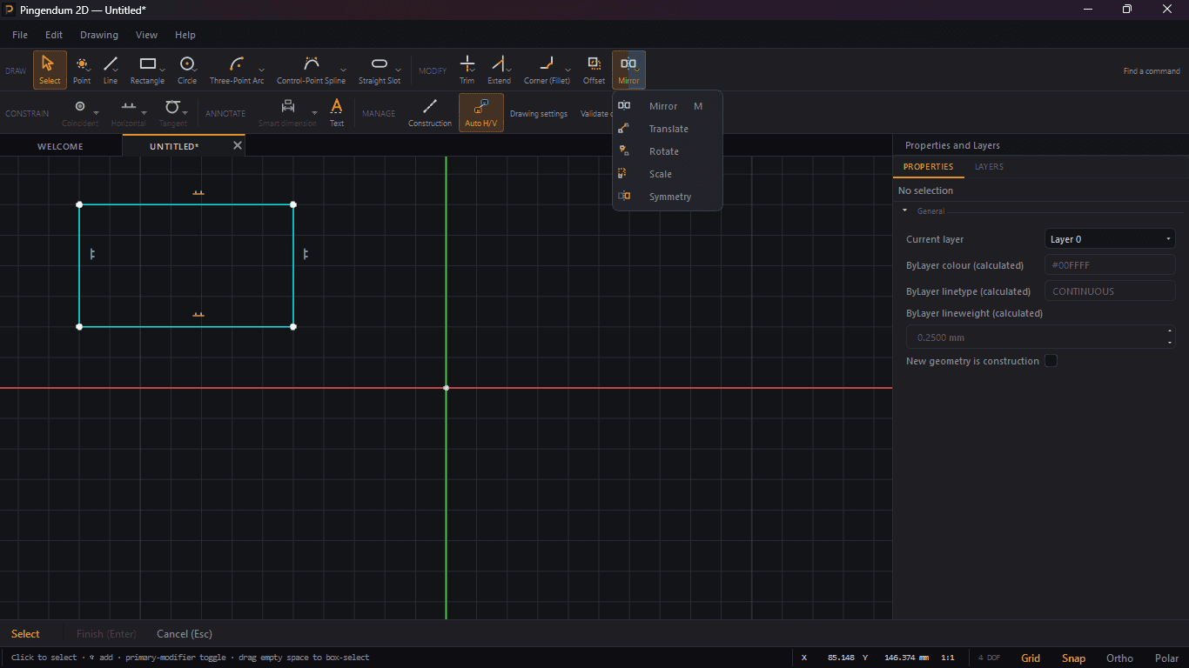Click the ByLayer linetype CONTINUOUS field
The height and width of the screenshot is (668, 1189).
coord(1110,291)
